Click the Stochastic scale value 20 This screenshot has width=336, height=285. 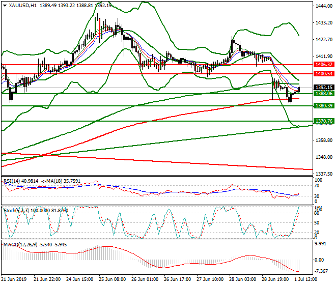coord(317,233)
